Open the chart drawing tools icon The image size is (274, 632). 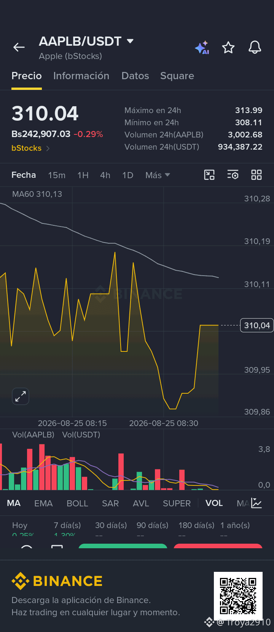pos(209,175)
